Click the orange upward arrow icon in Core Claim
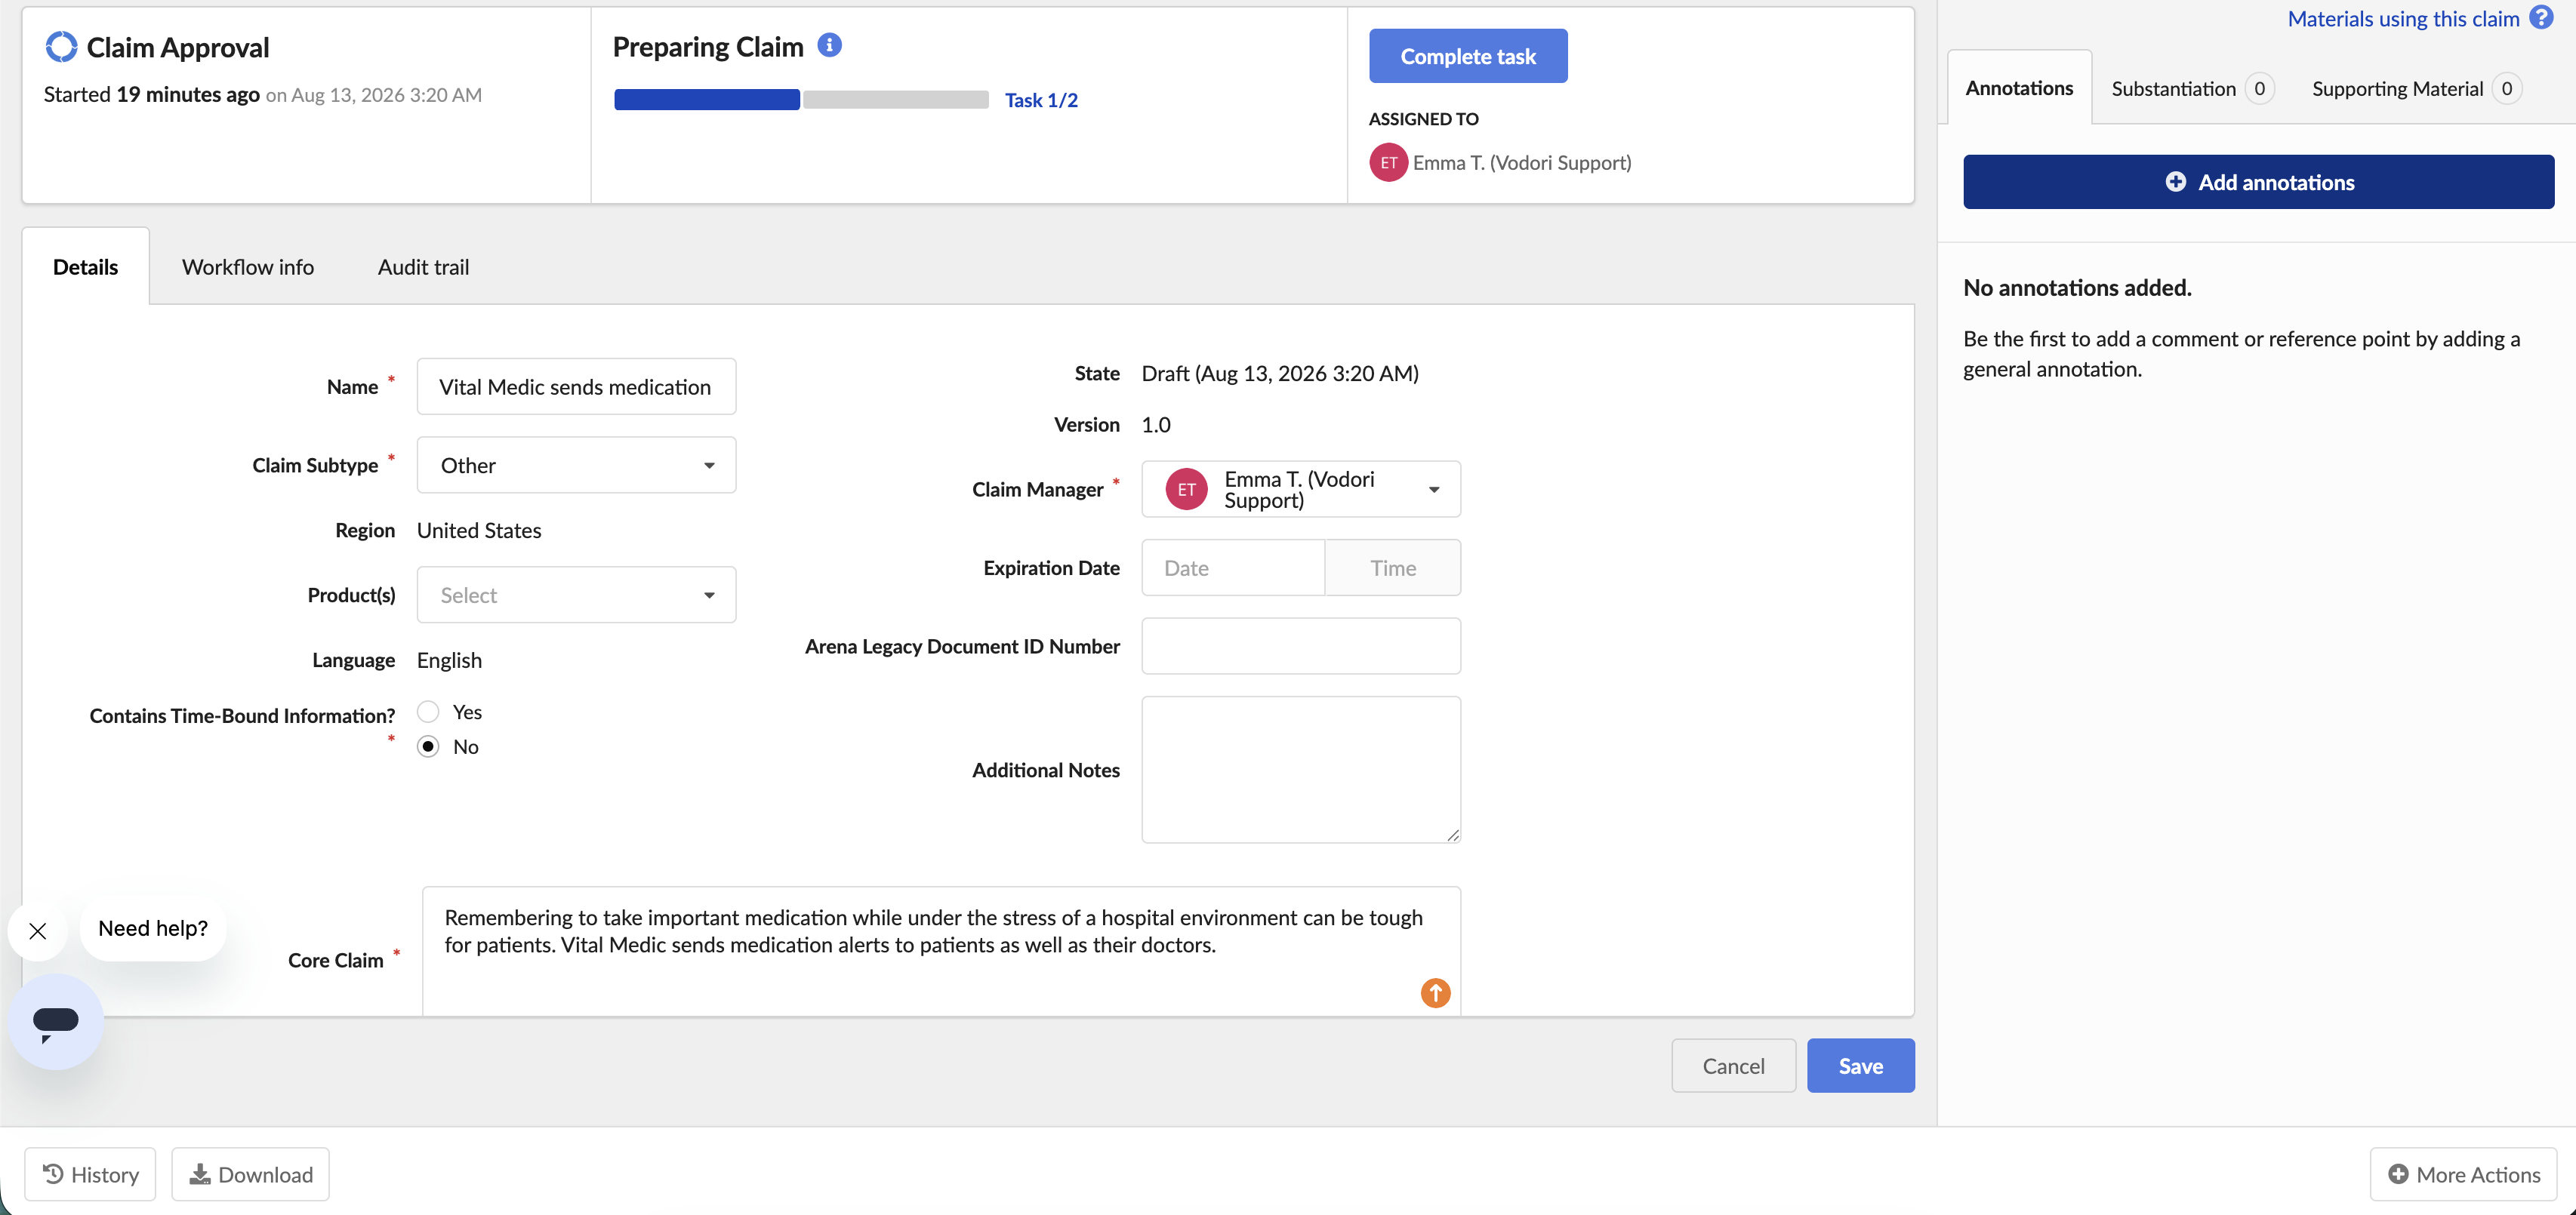This screenshot has width=2576, height=1215. tap(1435, 992)
